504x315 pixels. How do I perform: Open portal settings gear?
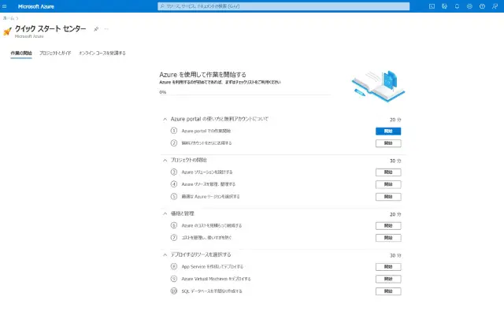[x=469, y=6]
